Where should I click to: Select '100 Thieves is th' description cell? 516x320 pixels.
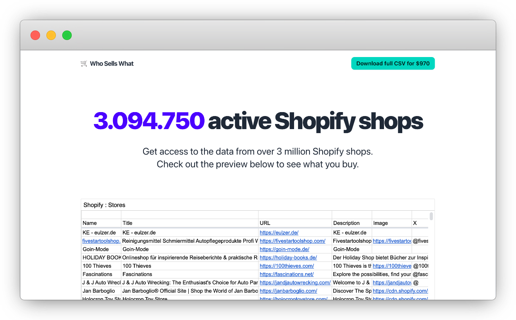point(352,266)
